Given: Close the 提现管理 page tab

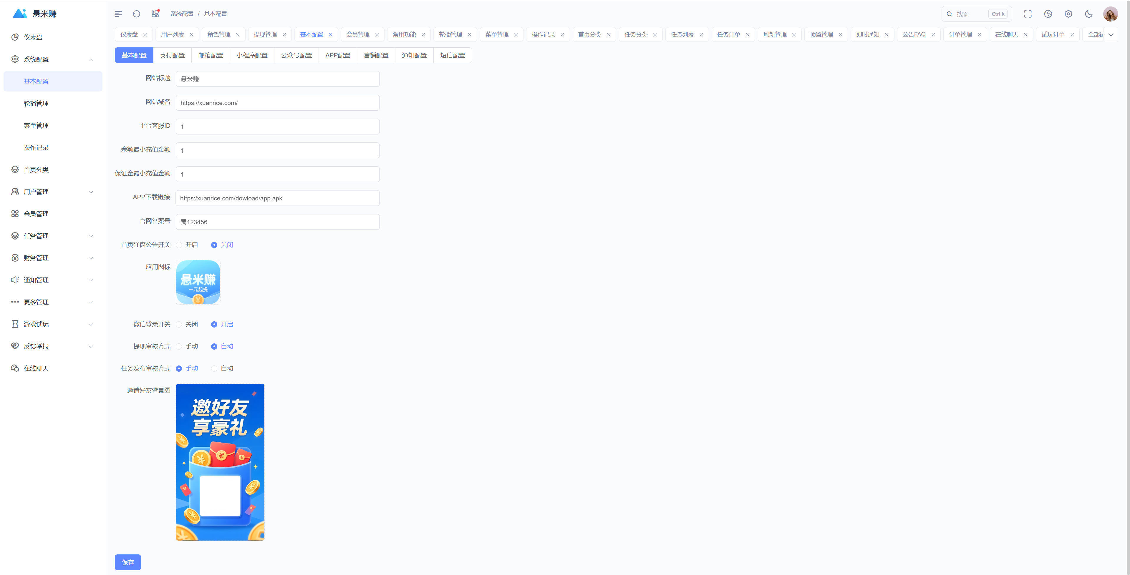Looking at the screenshot, I should pyautogui.click(x=284, y=35).
